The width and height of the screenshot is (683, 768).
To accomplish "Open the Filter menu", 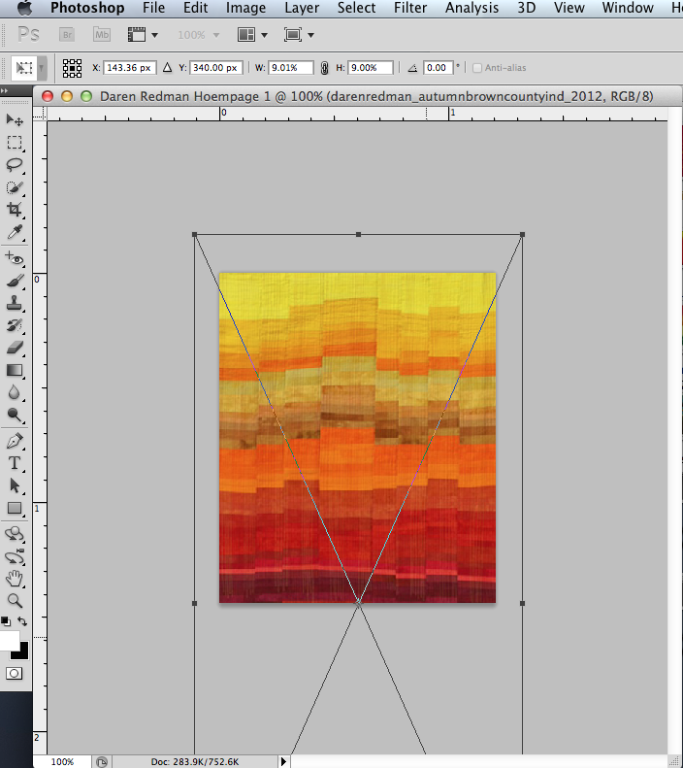I will (410, 8).
